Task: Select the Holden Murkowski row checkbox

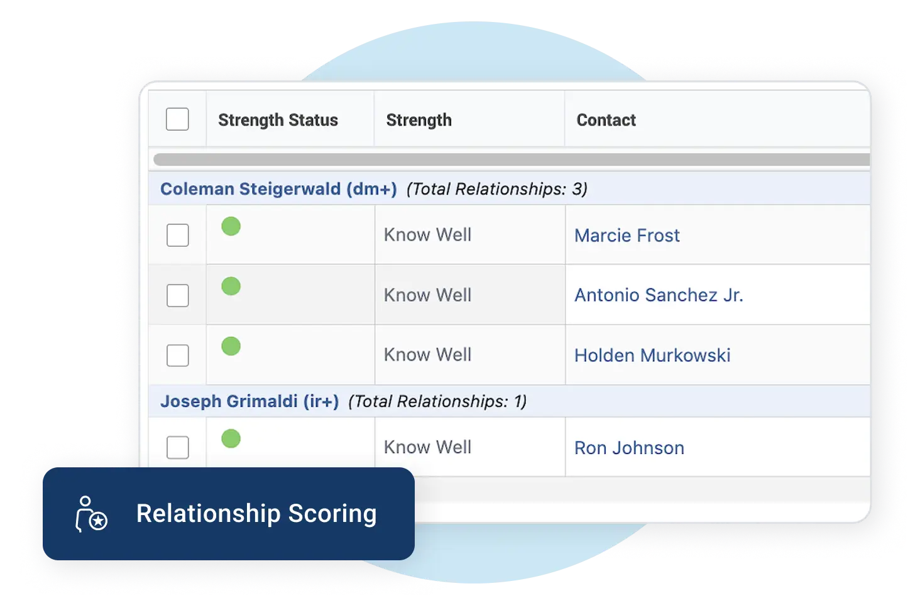Action: [x=178, y=356]
